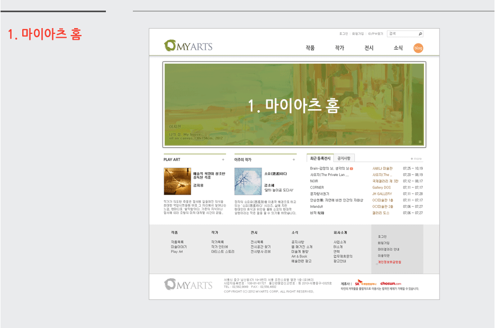Click the 미술이야기 footer link
Image resolution: width=495 pixels, height=328 pixels.
(179, 247)
